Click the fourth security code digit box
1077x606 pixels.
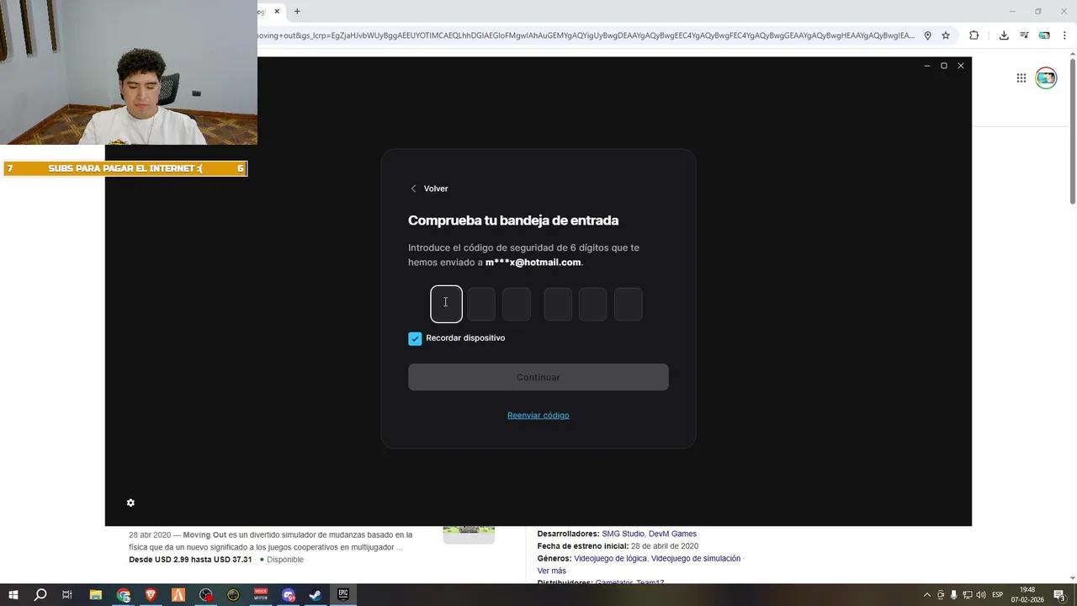[558, 304]
